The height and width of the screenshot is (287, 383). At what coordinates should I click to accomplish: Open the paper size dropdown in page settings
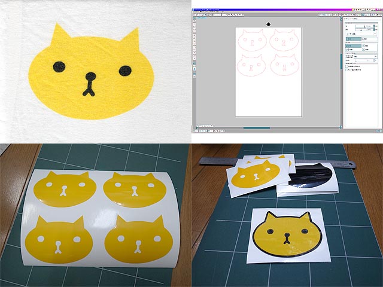point(361,34)
